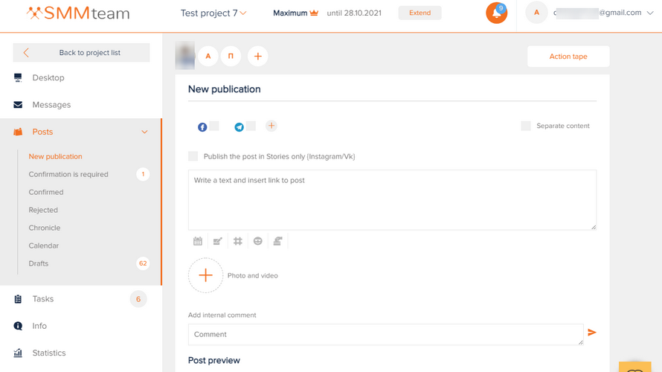Screen dimensions: 662x372
Task: Tick the Telegram account checkbox
Action: coord(251,126)
